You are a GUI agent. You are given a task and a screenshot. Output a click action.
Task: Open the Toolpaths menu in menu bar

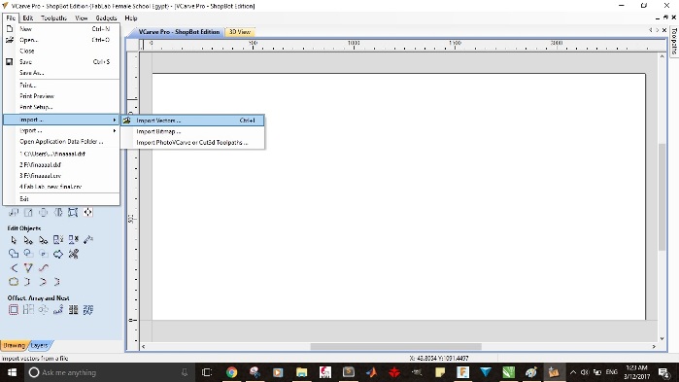(54, 17)
